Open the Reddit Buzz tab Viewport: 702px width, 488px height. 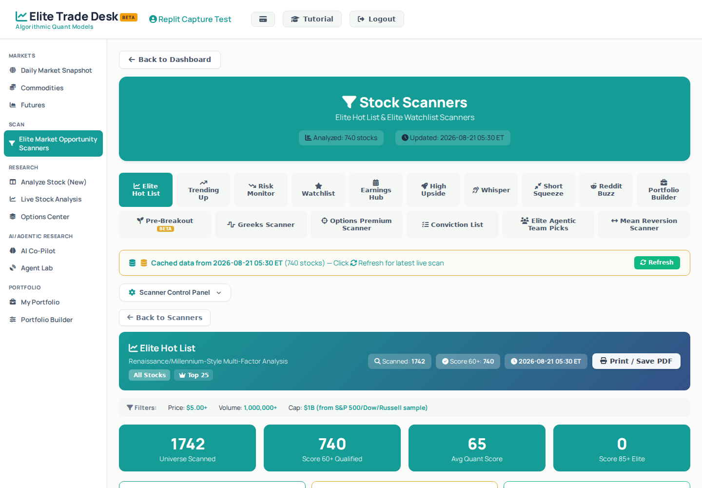[606, 190]
